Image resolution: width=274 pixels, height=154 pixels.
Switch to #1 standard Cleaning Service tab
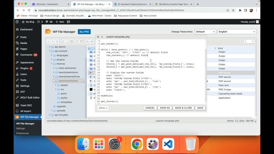(133, 4)
